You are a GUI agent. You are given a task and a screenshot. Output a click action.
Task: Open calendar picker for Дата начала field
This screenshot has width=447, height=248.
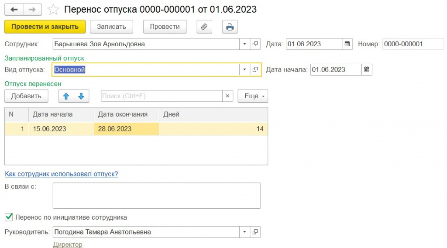tap(367, 69)
